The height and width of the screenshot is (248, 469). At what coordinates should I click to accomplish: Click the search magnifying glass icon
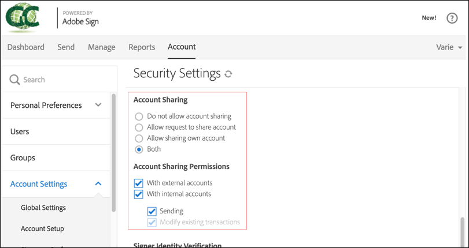pos(15,80)
